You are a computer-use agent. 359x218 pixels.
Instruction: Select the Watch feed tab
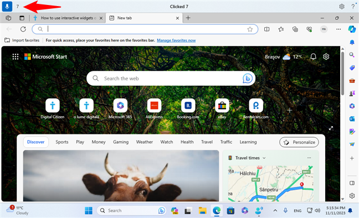166,142
